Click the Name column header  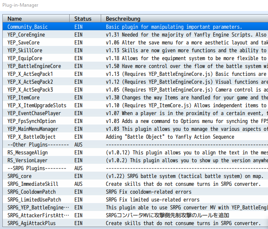(36, 18)
